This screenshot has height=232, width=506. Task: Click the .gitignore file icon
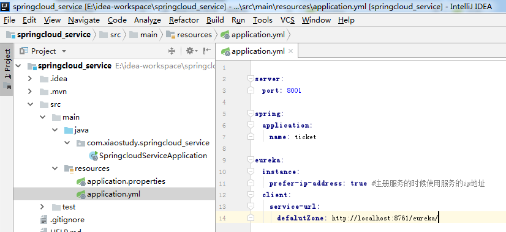click(43, 220)
